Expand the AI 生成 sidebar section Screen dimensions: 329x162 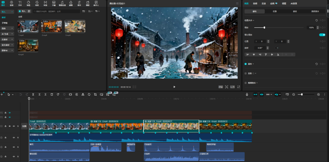pos(7,34)
